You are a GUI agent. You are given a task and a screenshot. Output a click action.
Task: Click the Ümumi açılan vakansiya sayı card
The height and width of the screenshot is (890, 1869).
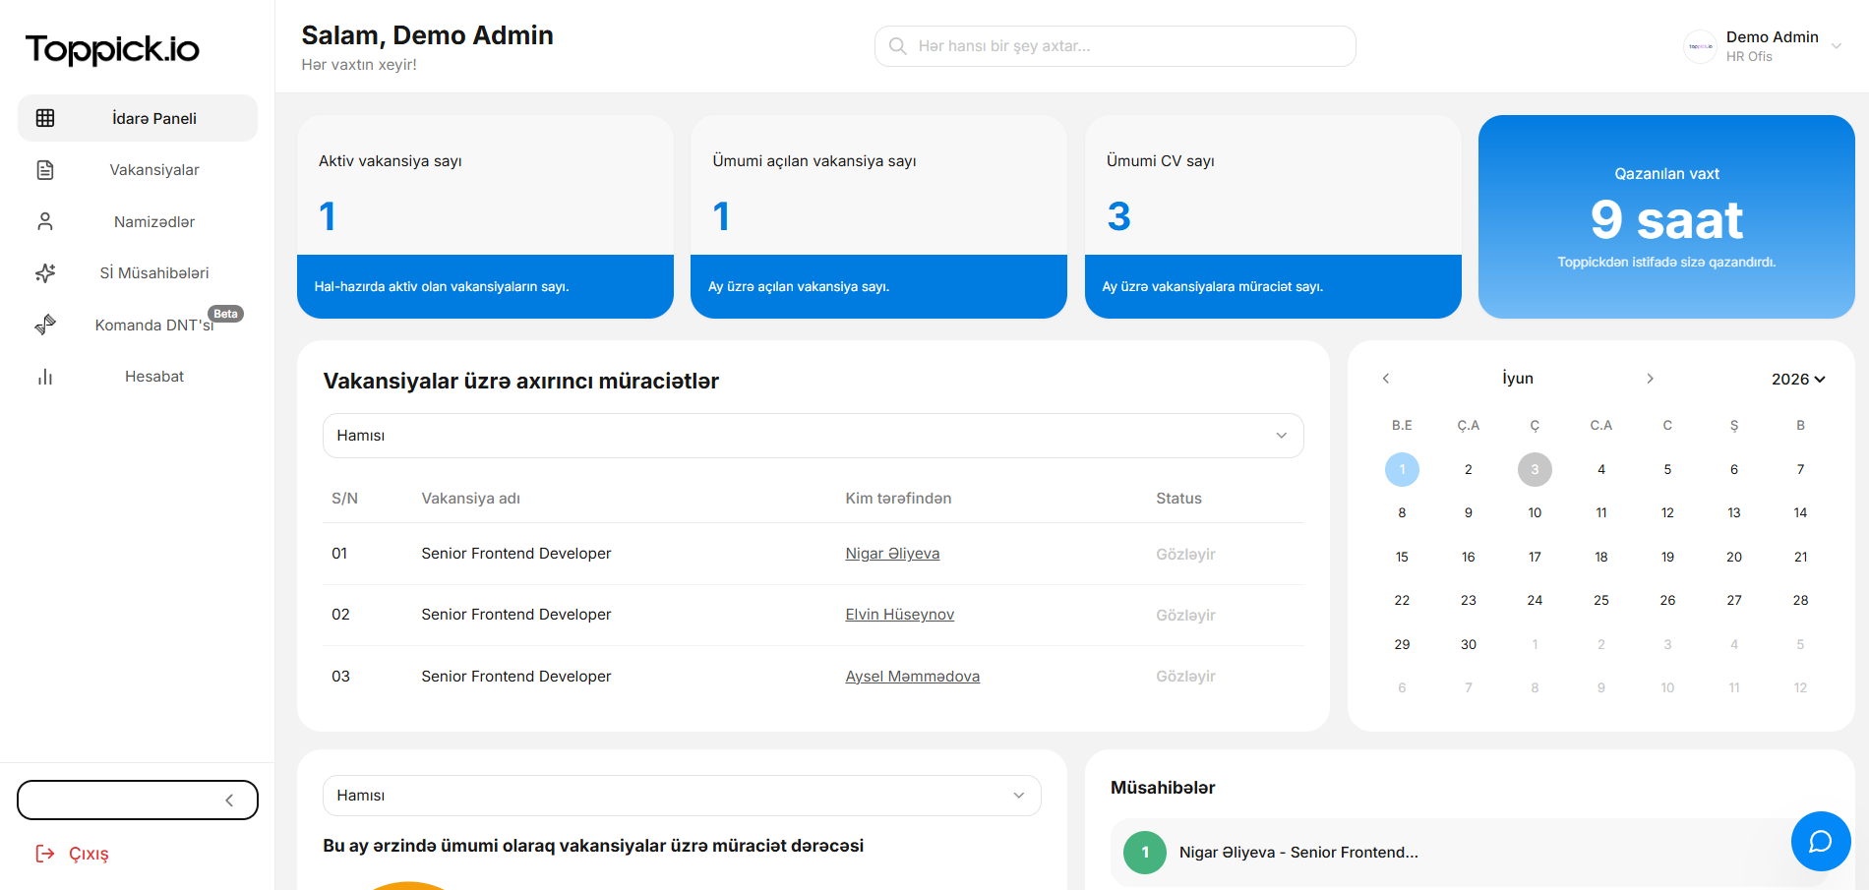pos(878,216)
